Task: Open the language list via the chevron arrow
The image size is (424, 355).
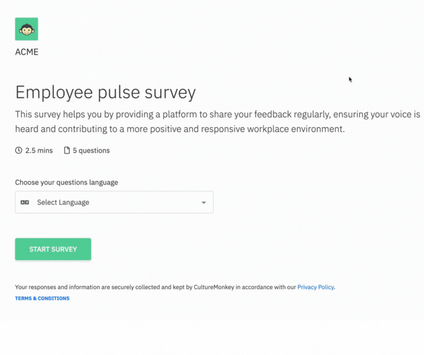Action: [x=203, y=202]
